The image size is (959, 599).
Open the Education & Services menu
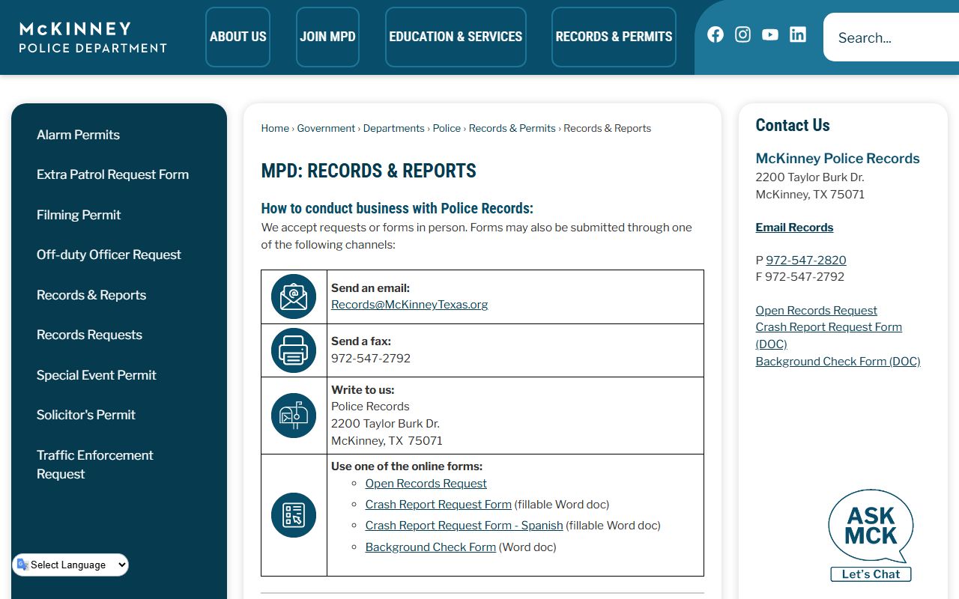[456, 37]
